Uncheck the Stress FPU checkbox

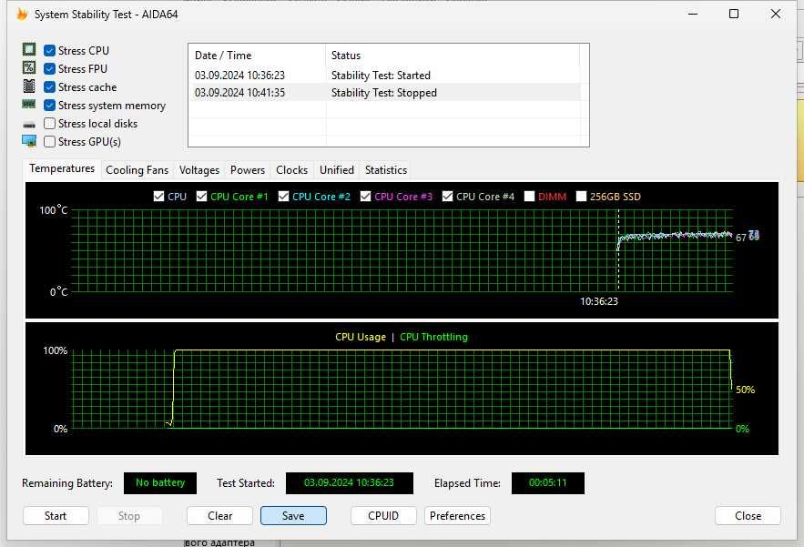tap(50, 68)
